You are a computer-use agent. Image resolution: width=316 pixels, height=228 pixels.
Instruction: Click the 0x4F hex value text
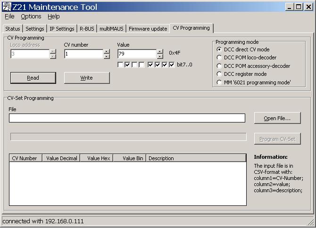tap(175, 53)
